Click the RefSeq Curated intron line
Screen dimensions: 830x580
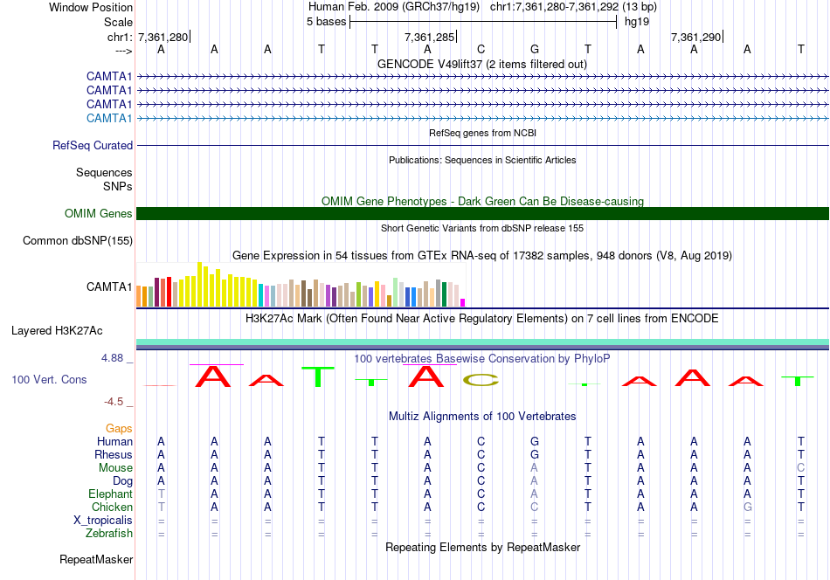coord(482,145)
